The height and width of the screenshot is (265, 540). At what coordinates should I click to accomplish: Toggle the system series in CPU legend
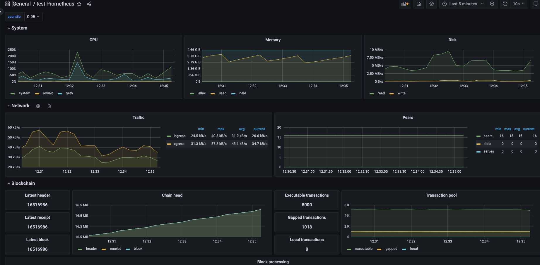coord(24,93)
